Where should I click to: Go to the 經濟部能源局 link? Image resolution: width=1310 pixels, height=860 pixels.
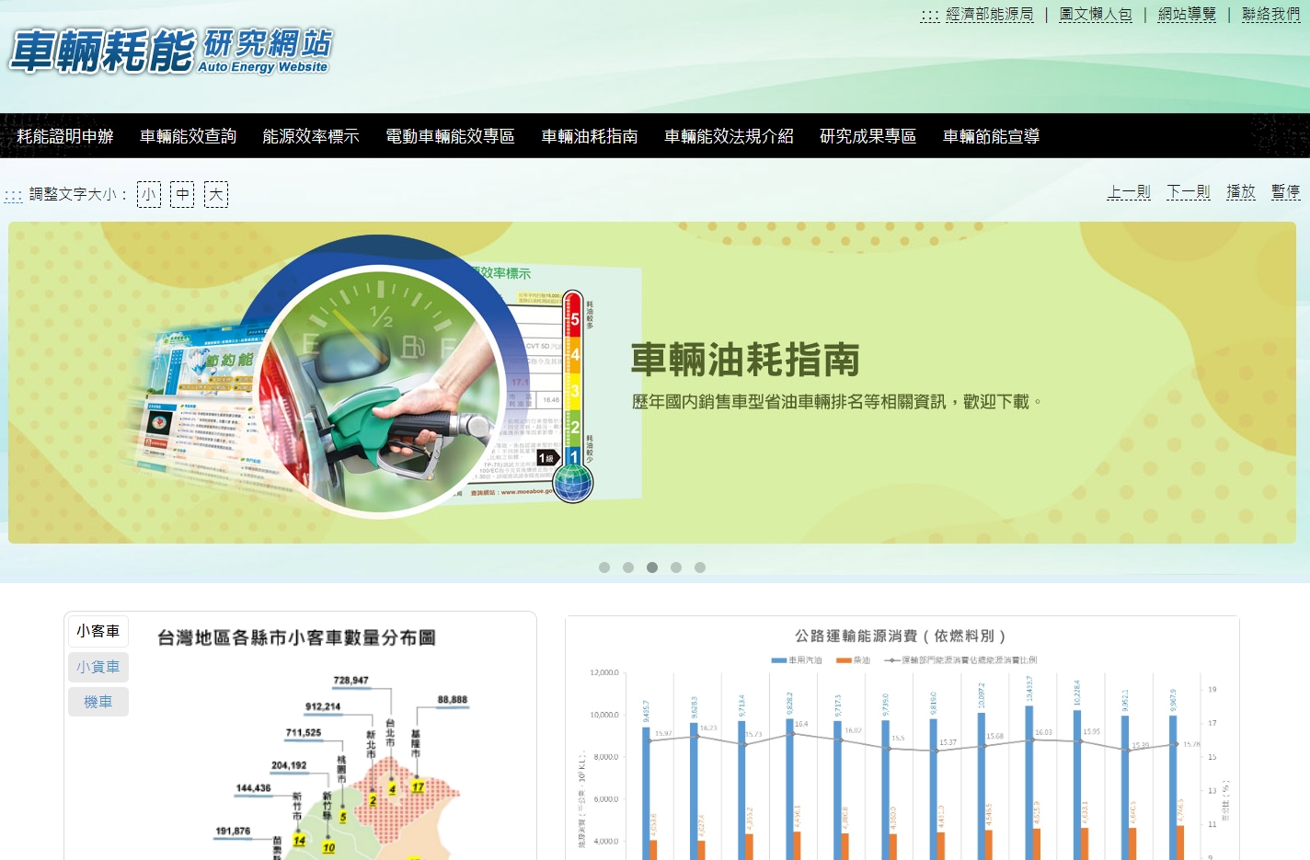tap(989, 15)
